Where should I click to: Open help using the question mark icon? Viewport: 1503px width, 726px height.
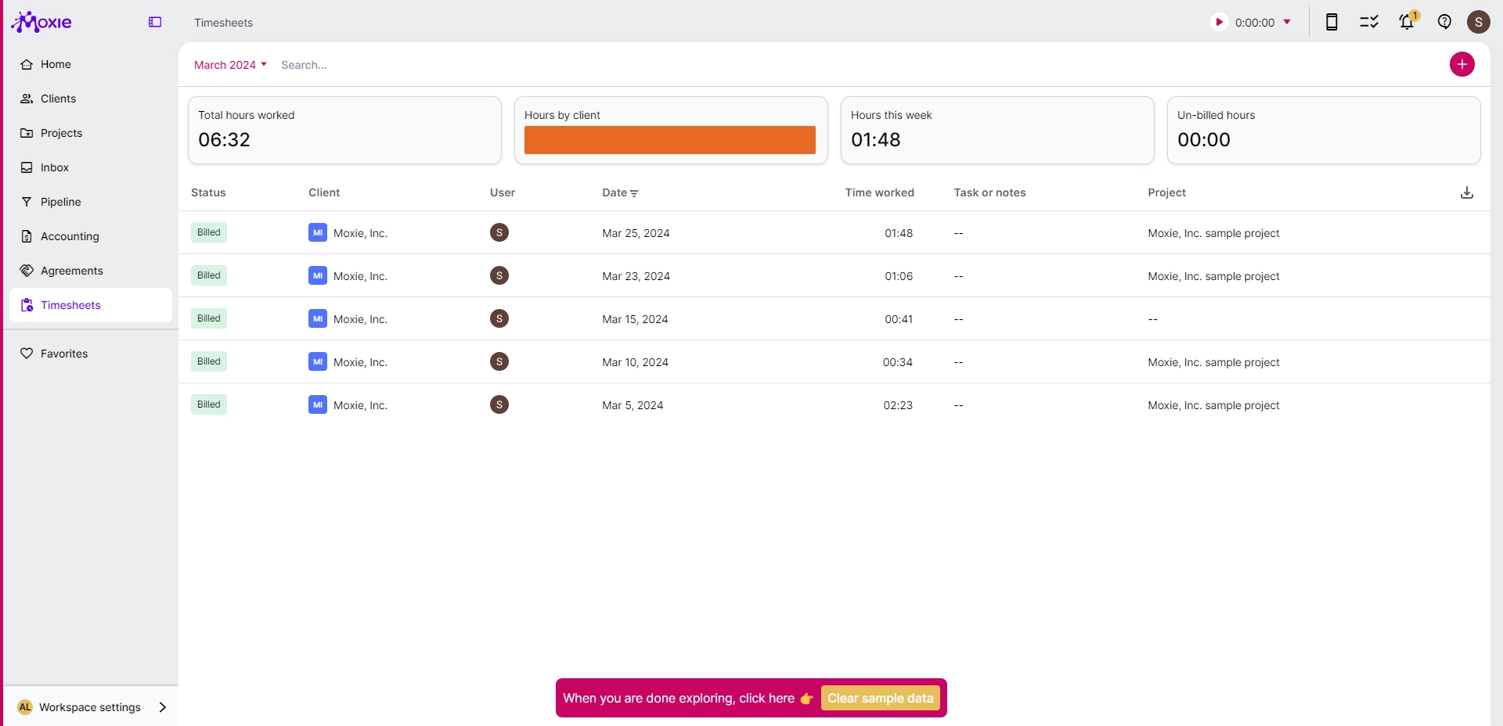1444,22
